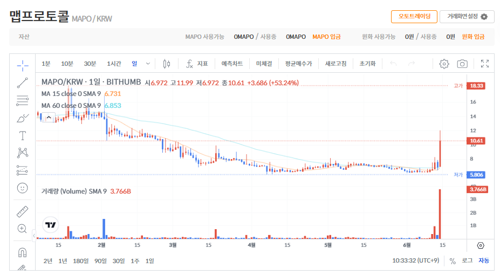Open the pattern drawing tool
The width and height of the screenshot is (500, 275).
click(x=22, y=153)
